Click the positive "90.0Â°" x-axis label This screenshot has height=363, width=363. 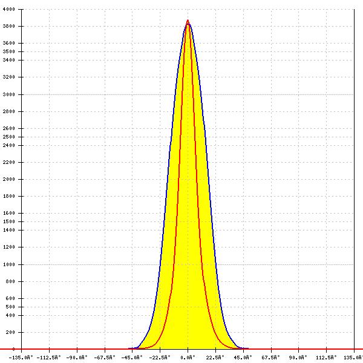coord(298,358)
